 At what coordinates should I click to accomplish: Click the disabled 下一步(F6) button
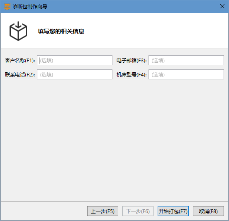(x=138, y=211)
